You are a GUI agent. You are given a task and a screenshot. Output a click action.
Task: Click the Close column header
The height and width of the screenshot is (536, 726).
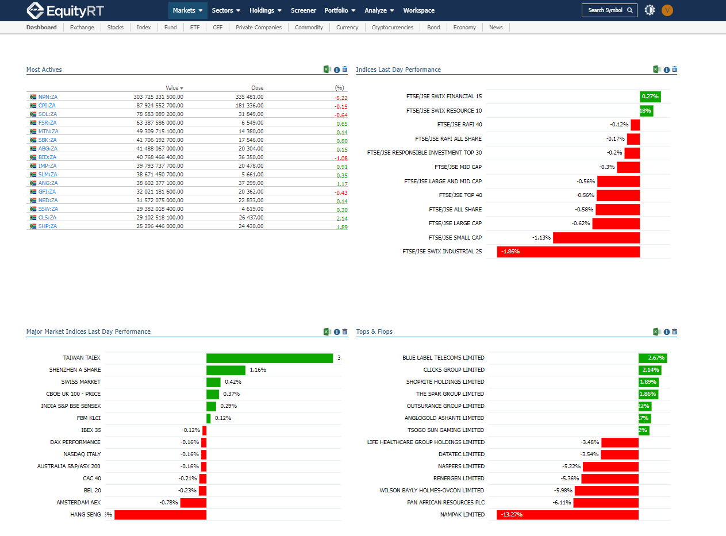coord(257,88)
